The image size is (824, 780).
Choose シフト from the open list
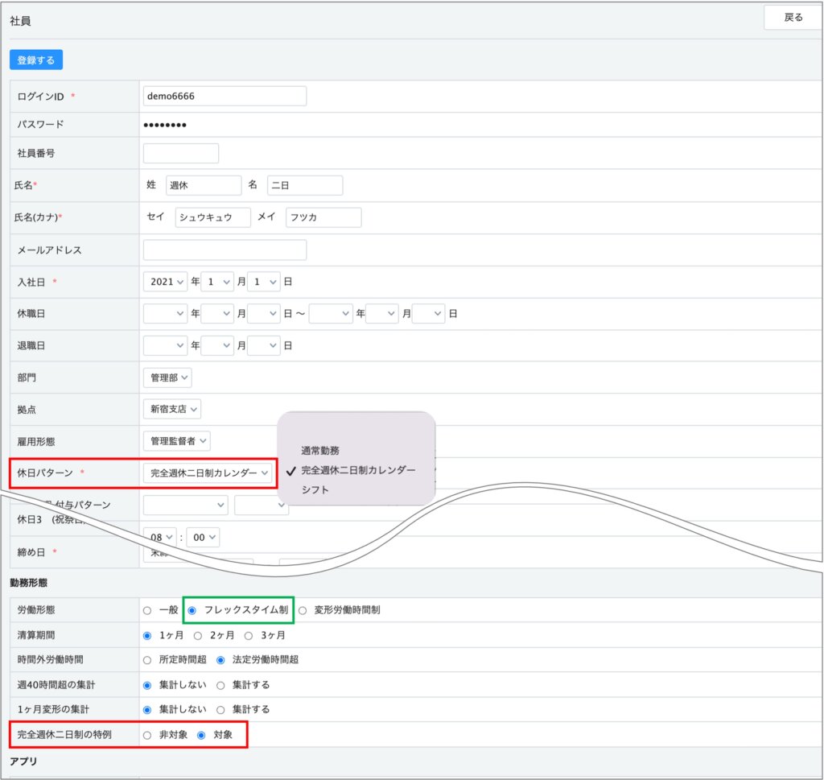coord(315,489)
